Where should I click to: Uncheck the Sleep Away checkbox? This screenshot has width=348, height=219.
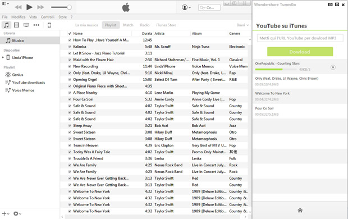coord(70,126)
